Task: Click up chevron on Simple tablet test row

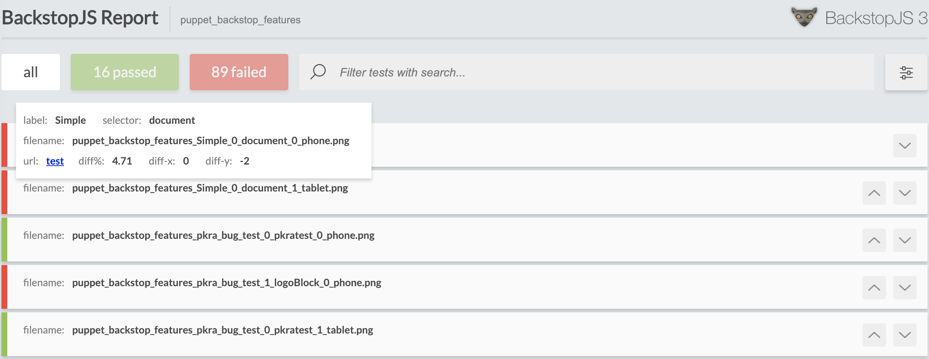Action: (874, 193)
